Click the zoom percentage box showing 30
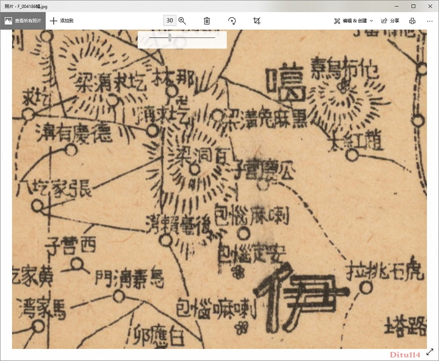Viewport: 439px width, 361px height. pos(170,21)
